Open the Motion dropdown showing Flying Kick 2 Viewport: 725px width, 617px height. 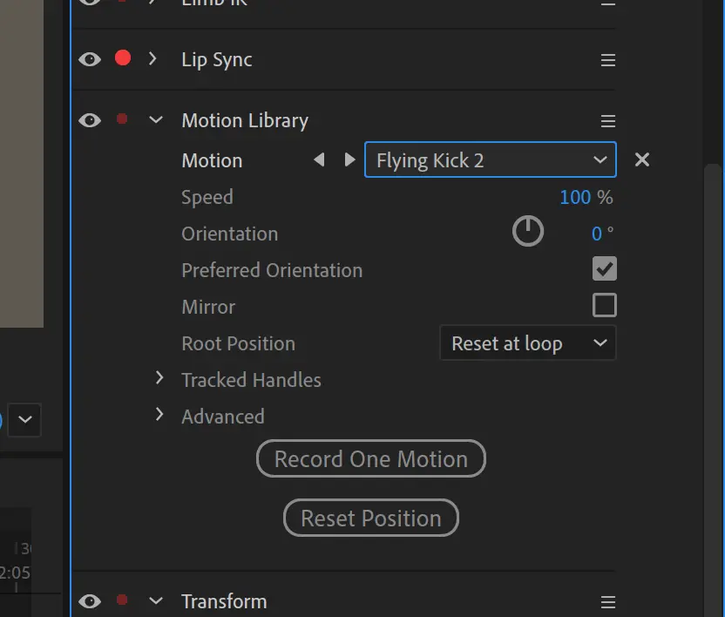coord(490,159)
